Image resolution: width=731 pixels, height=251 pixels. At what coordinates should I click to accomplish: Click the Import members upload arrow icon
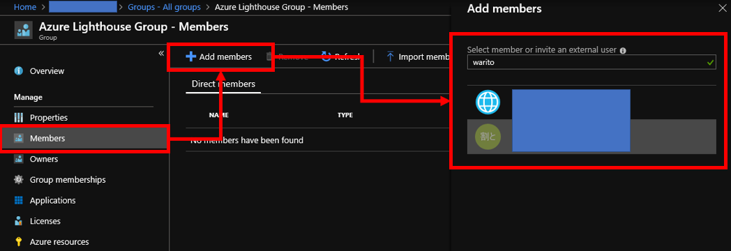pyautogui.click(x=390, y=56)
